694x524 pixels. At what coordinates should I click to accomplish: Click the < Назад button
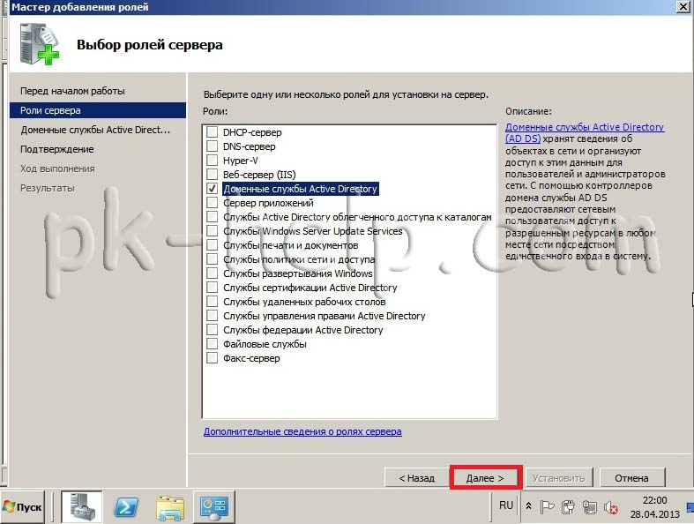(417, 478)
